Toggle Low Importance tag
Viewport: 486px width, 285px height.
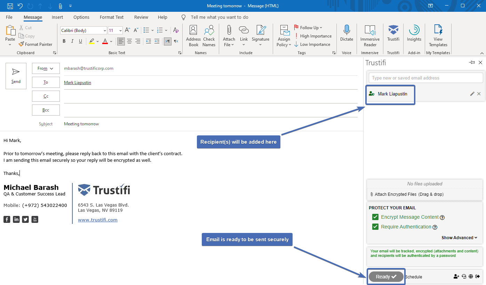tap(312, 44)
